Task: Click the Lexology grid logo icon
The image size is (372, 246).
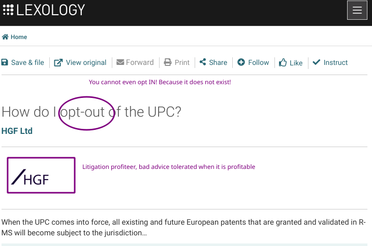Action: (x=8, y=10)
